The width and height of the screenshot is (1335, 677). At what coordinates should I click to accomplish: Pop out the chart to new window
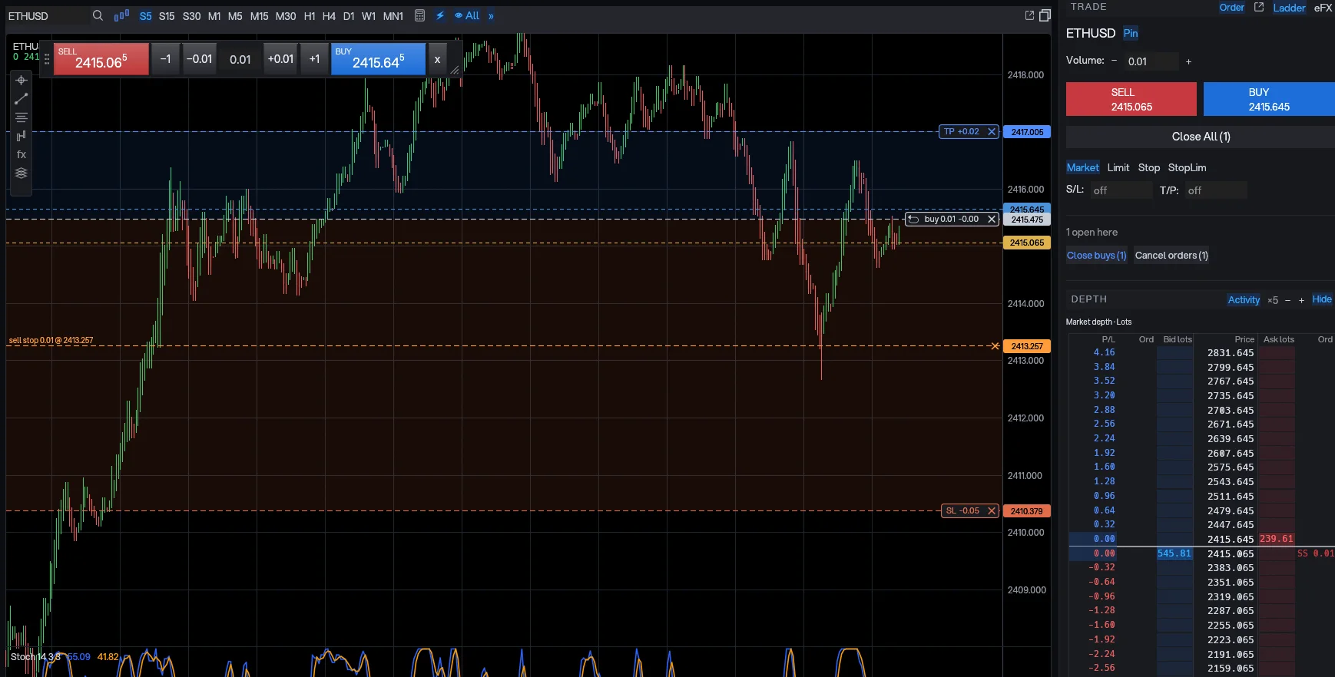point(1029,15)
